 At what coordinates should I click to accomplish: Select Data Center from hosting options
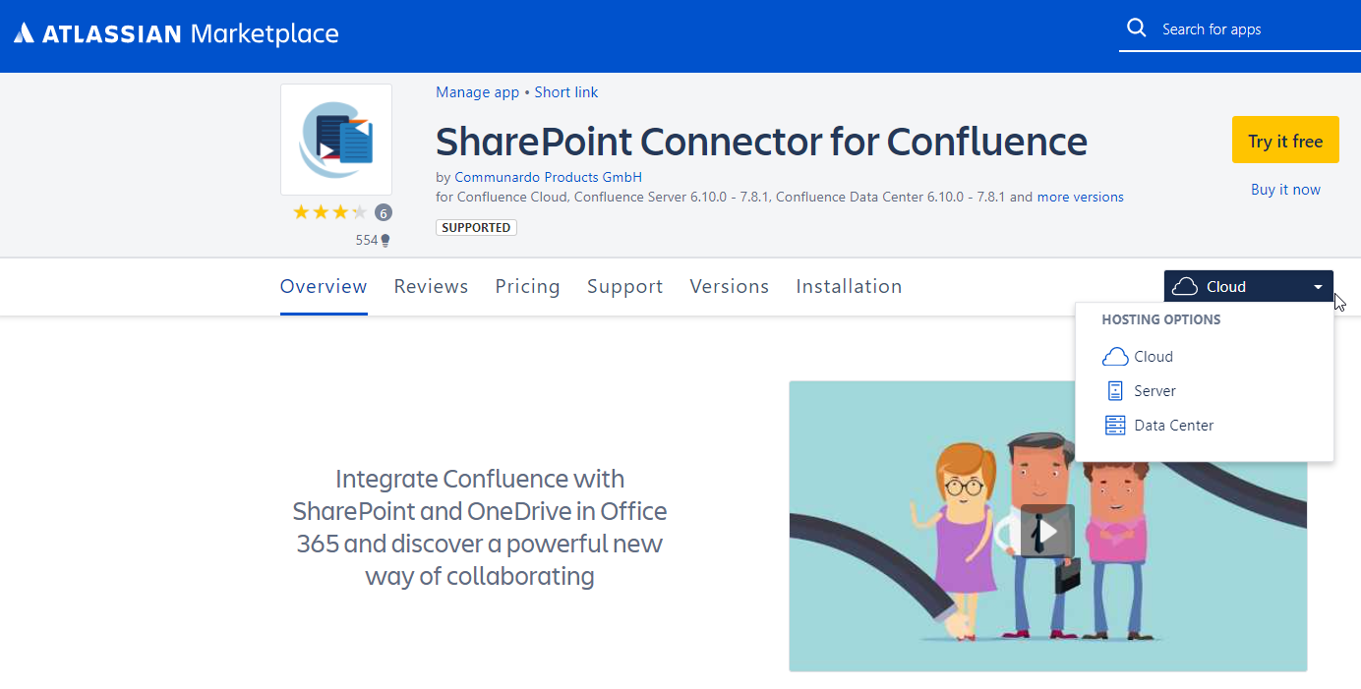click(x=1173, y=426)
